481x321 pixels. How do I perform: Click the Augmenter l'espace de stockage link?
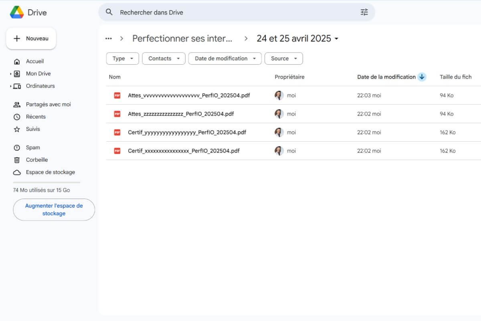pyautogui.click(x=54, y=209)
